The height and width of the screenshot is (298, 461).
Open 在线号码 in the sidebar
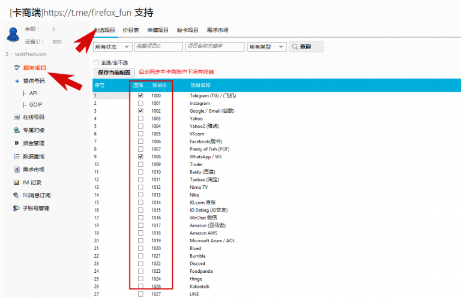click(34, 117)
